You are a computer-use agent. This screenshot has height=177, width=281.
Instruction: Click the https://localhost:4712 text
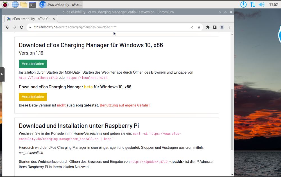(x=87, y=78)
